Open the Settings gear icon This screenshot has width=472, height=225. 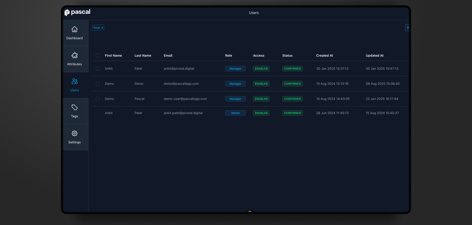[x=74, y=134]
